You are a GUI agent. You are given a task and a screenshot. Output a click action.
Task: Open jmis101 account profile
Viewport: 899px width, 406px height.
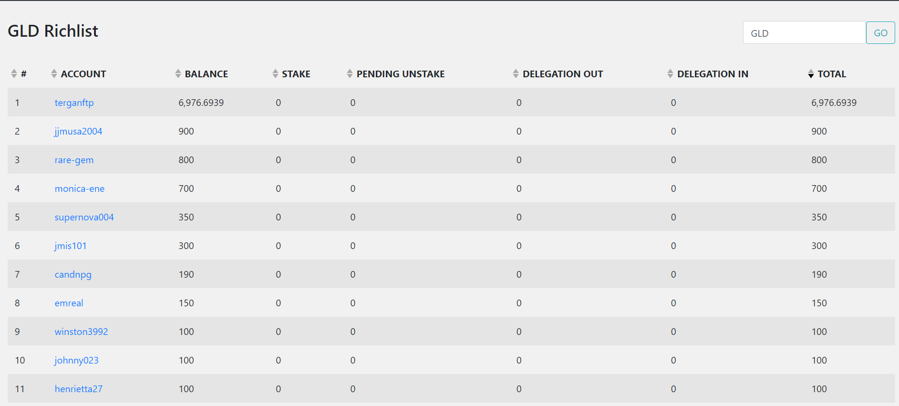71,246
